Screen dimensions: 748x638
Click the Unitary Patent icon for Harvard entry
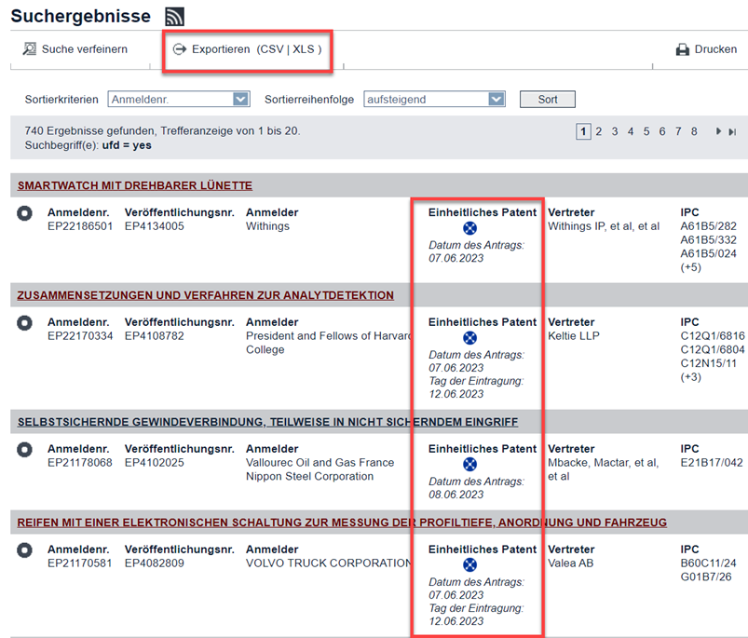[x=470, y=338]
